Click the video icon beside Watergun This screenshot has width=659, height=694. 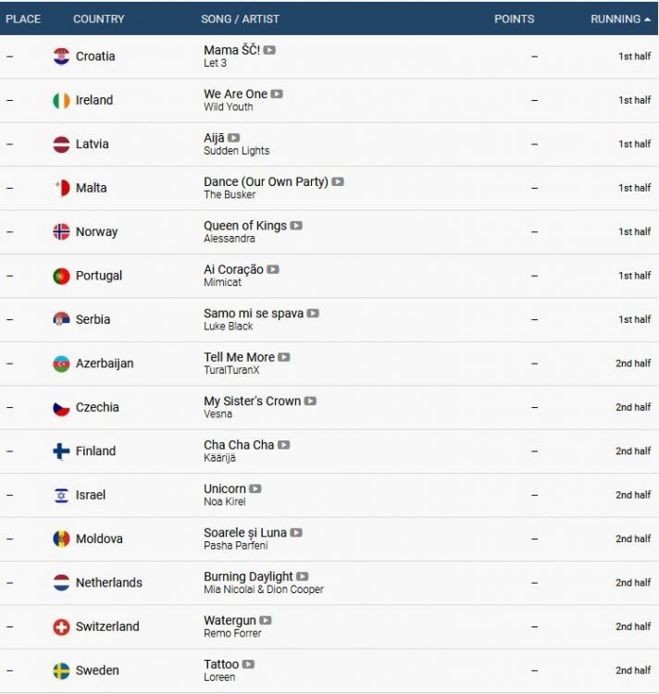pyautogui.click(x=266, y=620)
